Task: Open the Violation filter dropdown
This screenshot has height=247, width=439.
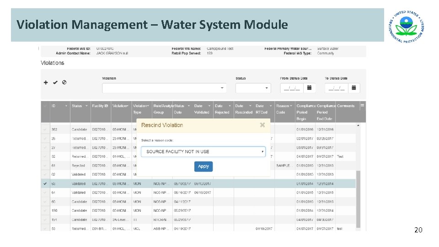Action: [x=164, y=88]
